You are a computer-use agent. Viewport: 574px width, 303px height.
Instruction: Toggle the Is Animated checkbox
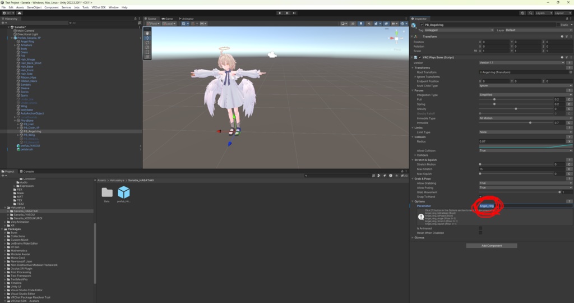[x=480, y=228]
